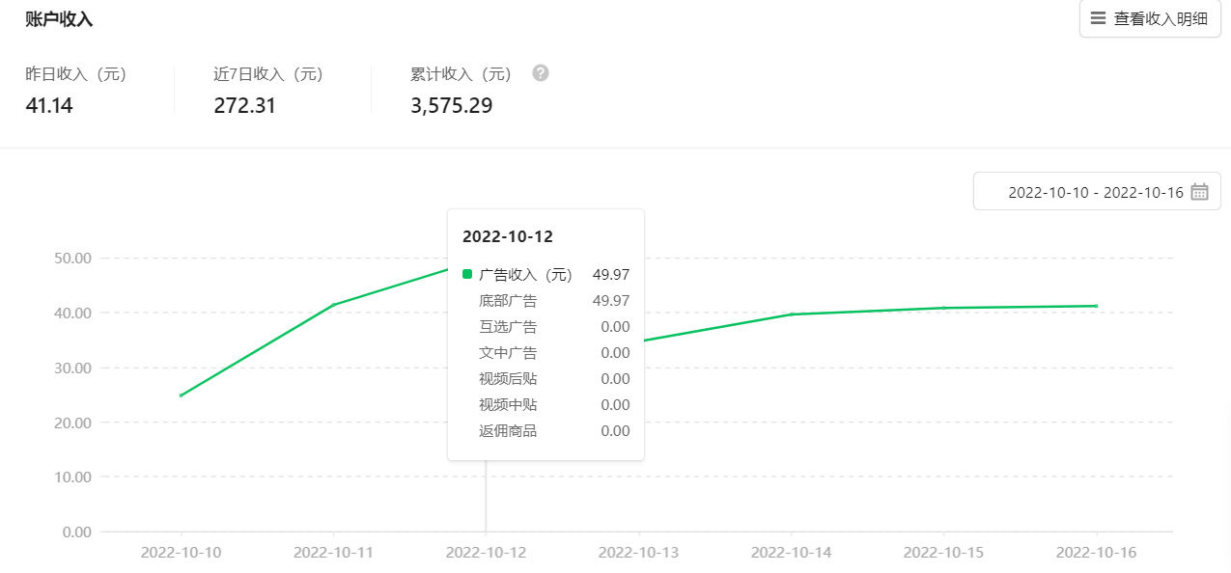Click the 近7日收入（元）label

[268, 74]
